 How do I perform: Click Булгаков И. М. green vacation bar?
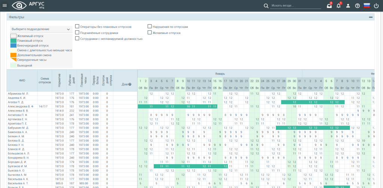pyautogui.click(x=190, y=166)
